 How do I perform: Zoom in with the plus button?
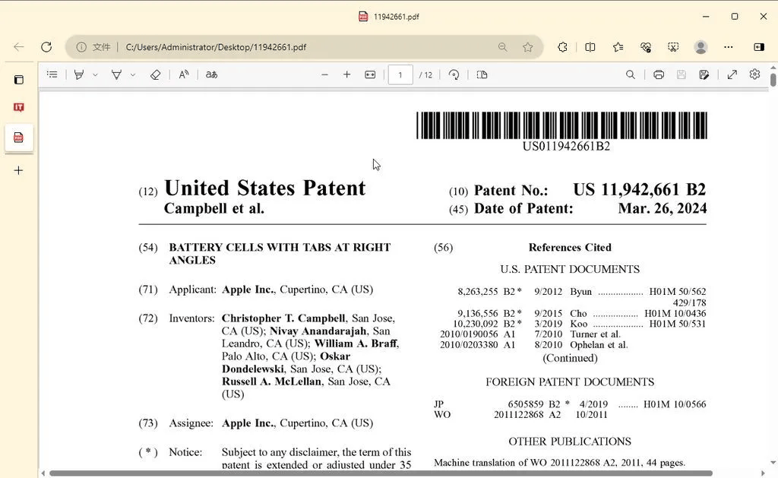pyautogui.click(x=347, y=74)
